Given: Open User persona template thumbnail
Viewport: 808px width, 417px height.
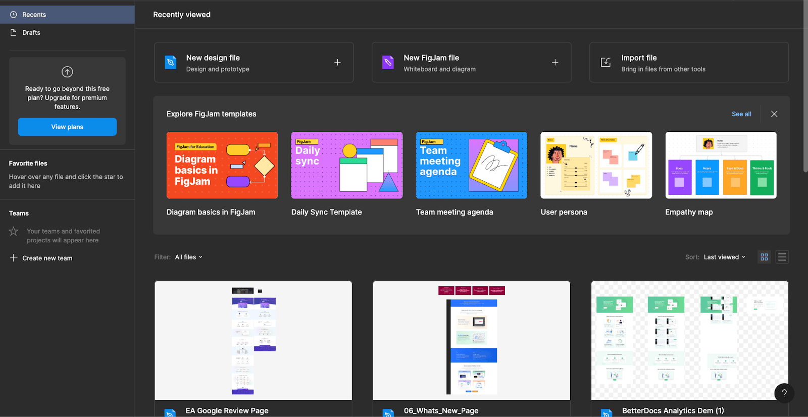Looking at the screenshot, I should tap(596, 165).
